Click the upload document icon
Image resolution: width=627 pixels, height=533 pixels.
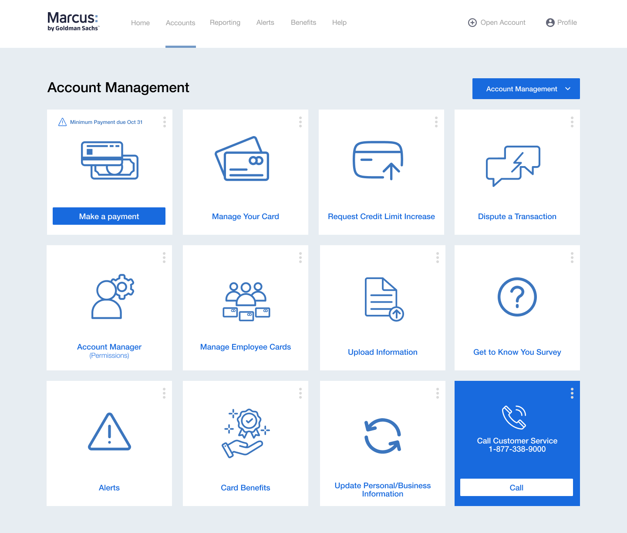[x=384, y=300]
